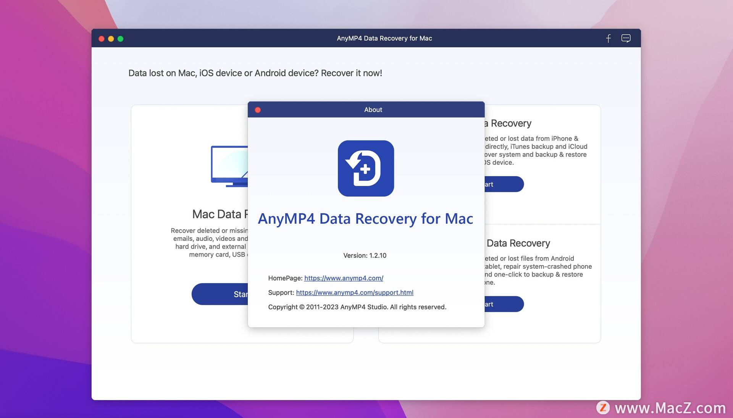
Task: Click the AnyMP4 Data Recovery app logo
Action: click(366, 168)
